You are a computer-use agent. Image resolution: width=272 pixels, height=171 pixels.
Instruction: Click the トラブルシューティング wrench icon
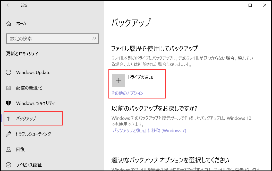8,134
